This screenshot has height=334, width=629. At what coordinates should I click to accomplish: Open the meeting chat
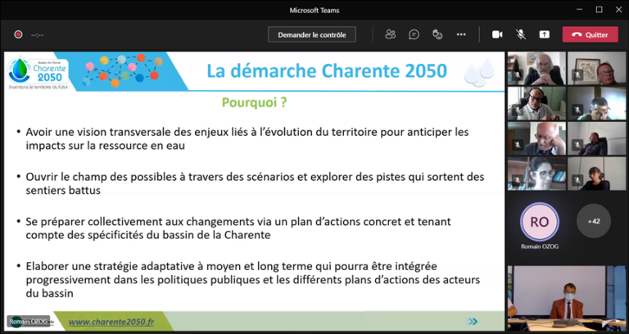414,34
